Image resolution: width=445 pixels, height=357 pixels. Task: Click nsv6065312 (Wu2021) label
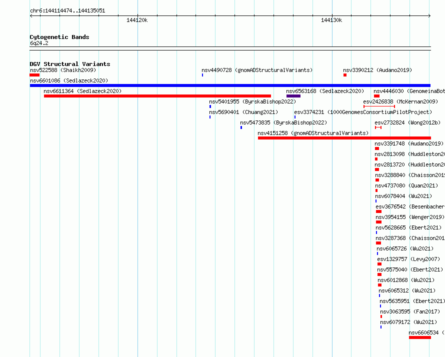(407, 290)
